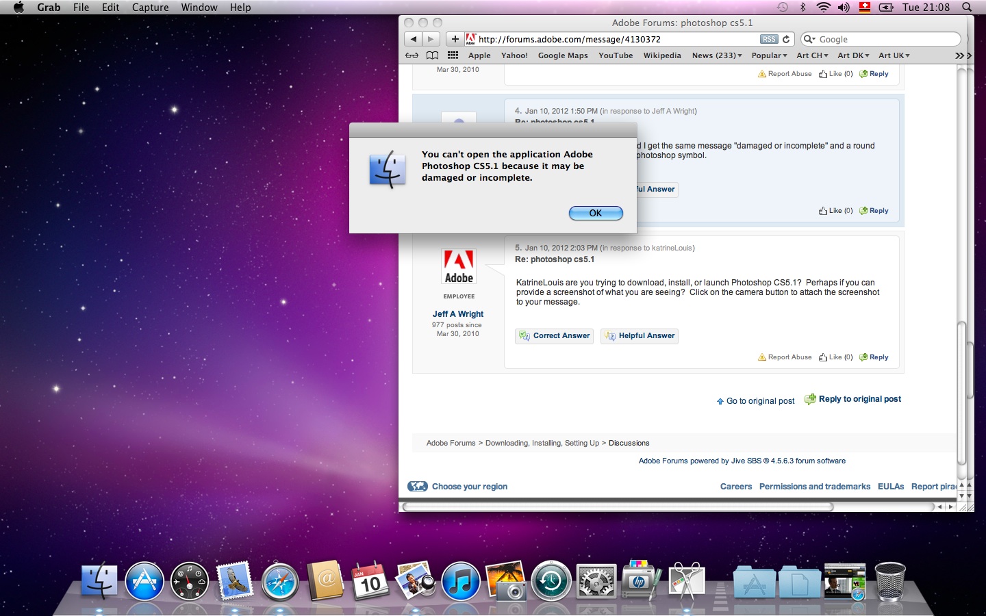Viewport: 986px width, 616px height.
Task: Expand the News (233) bookmarks folder
Action: (x=717, y=55)
